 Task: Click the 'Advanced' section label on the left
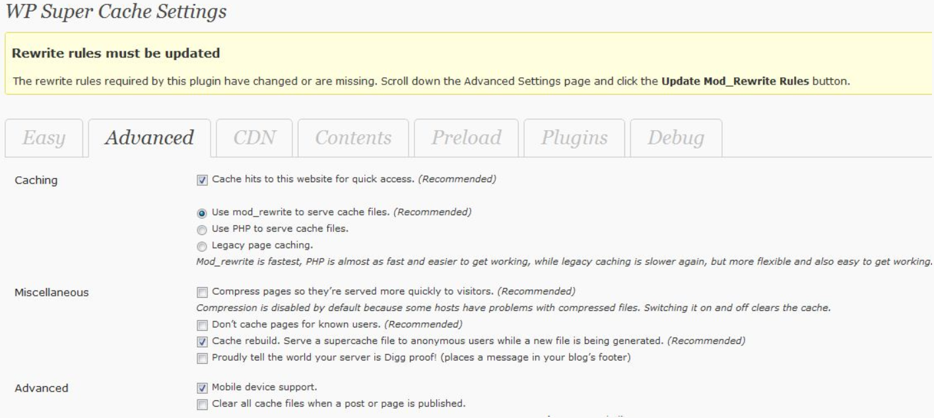pos(41,388)
